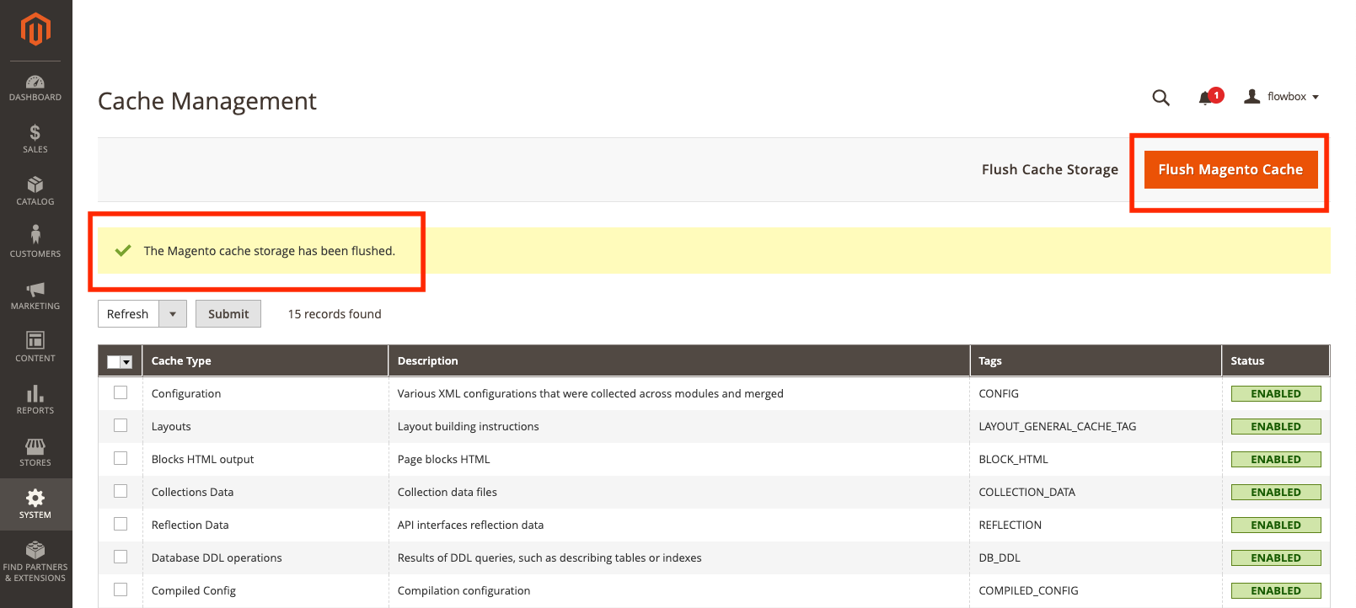
Task: Click ENABLED status of Compiled Config row
Action: (1276, 590)
